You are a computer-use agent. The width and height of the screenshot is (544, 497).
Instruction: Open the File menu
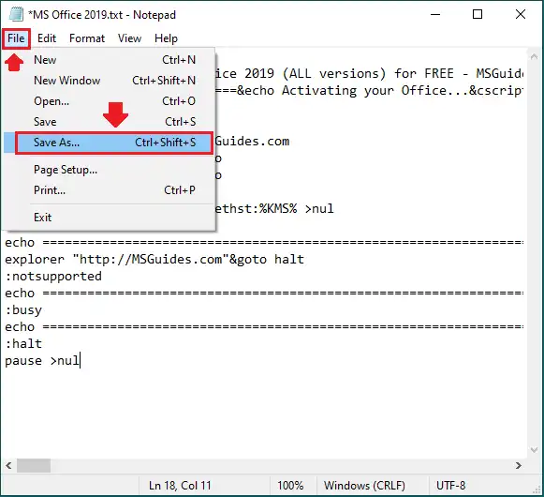[16, 38]
